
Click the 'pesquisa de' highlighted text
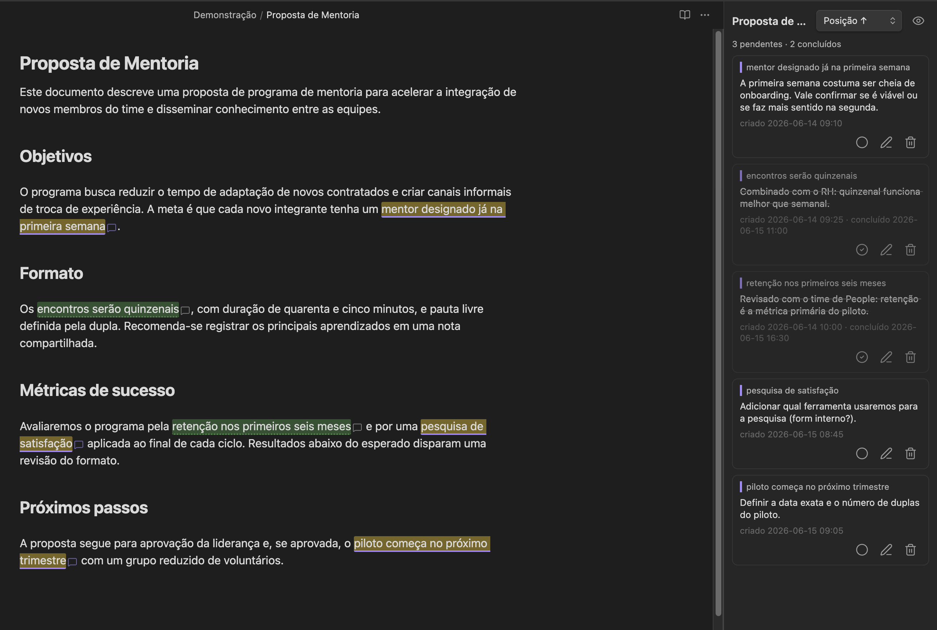[x=453, y=426]
